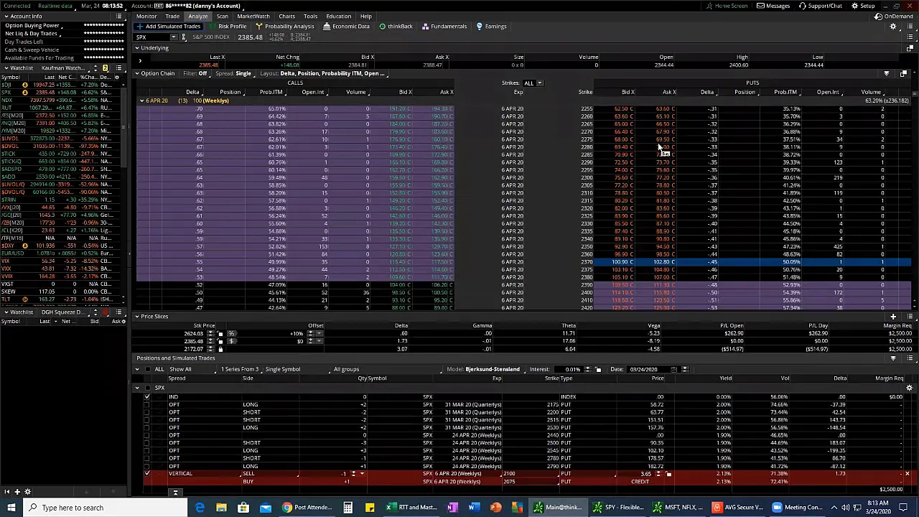The width and height of the screenshot is (919, 517).
Task: Check the 2515 PUT short row checkbox
Action: click(x=147, y=420)
